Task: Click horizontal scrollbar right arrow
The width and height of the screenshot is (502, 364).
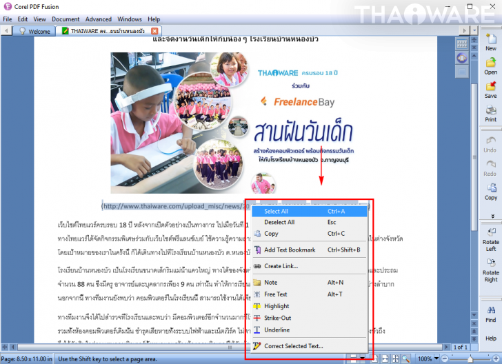Action: coord(447,347)
